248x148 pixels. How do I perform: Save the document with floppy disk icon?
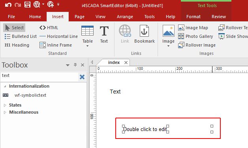pos(27,5)
